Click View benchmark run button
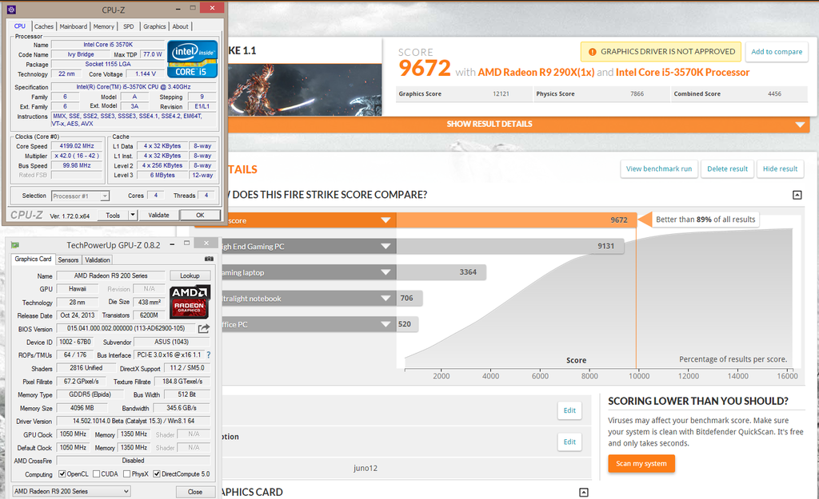The width and height of the screenshot is (819, 499). click(659, 169)
